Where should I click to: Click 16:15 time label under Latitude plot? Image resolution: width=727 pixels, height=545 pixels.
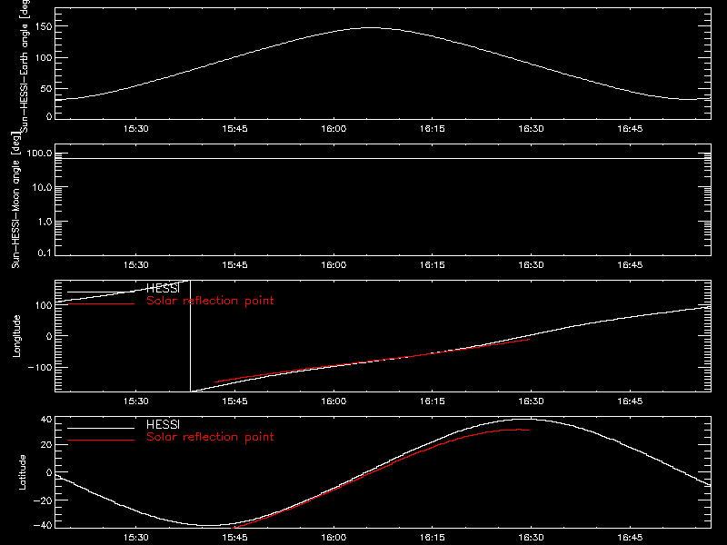tap(433, 538)
